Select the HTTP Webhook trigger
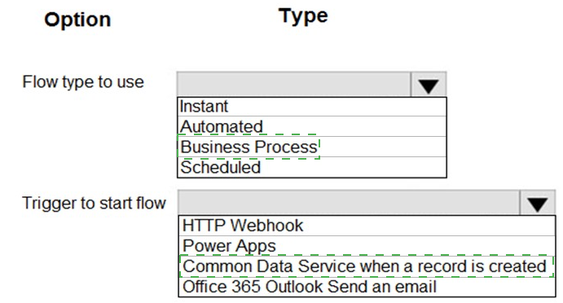Viewport: 563px width, 303px height. click(367, 226)
